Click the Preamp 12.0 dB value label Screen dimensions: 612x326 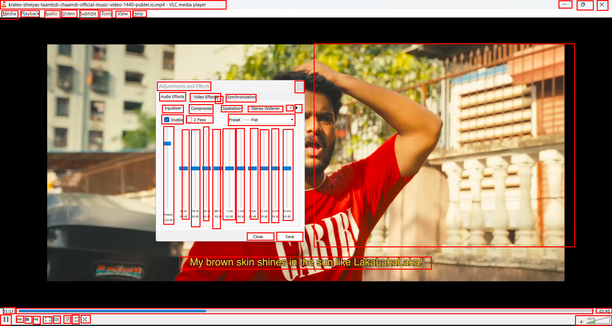click(168, 220)
